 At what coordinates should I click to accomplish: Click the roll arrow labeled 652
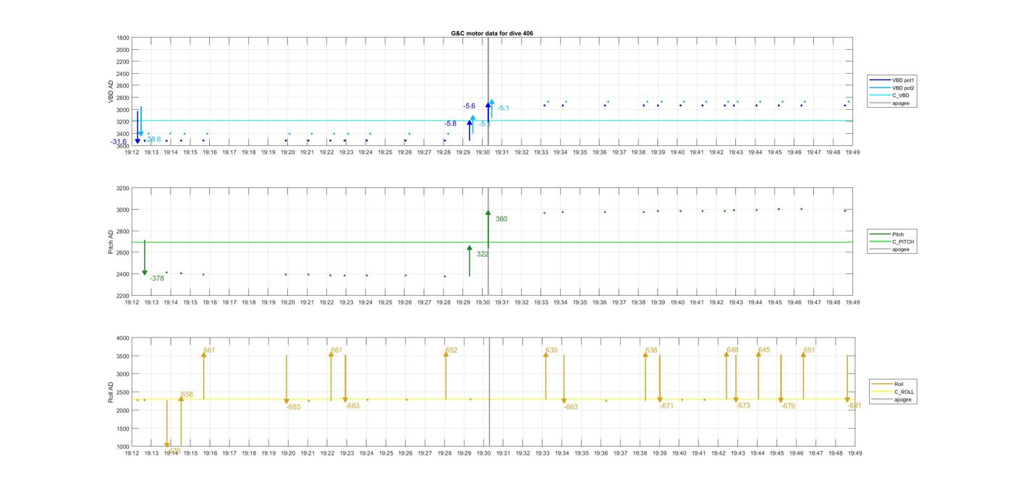(x=446, y=376)
